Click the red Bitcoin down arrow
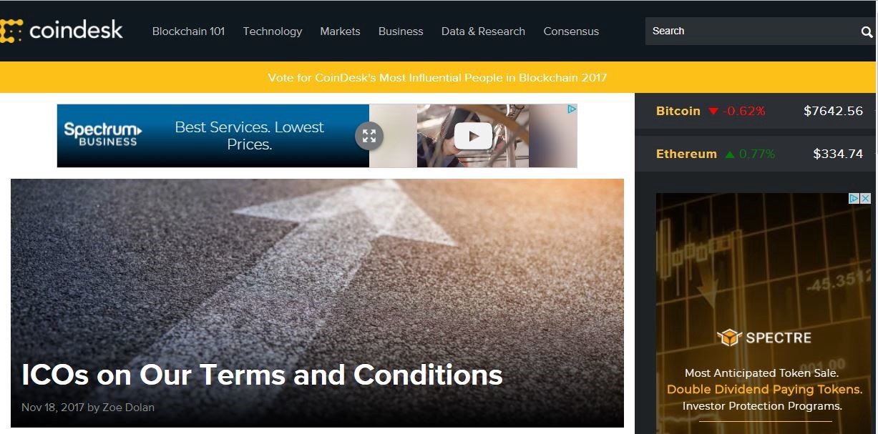The image size is (878, 434). pyautogui.click(x=713, y=112)
